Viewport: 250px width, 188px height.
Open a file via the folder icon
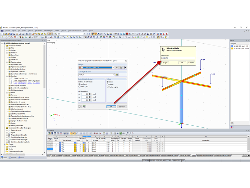click(5, 34)
